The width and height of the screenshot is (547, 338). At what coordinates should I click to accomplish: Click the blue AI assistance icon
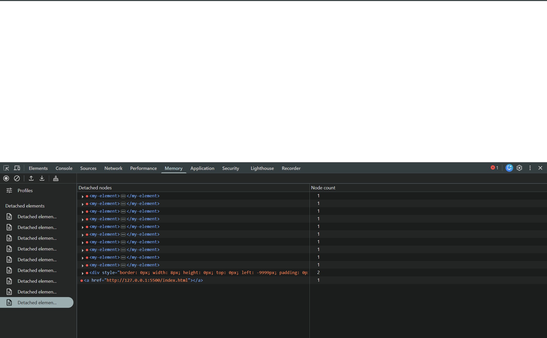(509, 168)
